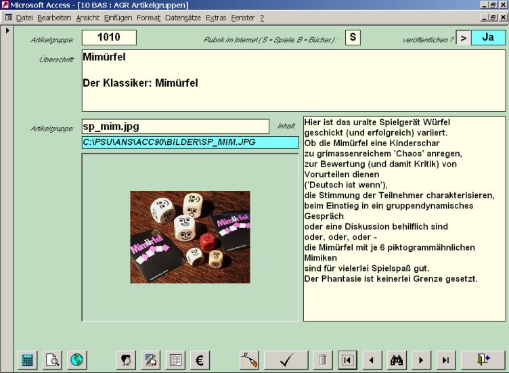
Task: Jump to the last record
Action: tap(445, 360)
